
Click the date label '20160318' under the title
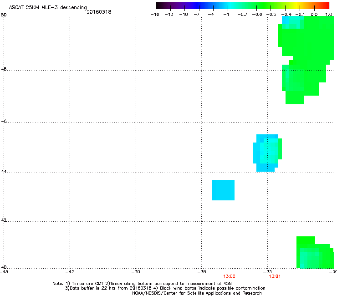pyautogui.click(x=99, y=12)
